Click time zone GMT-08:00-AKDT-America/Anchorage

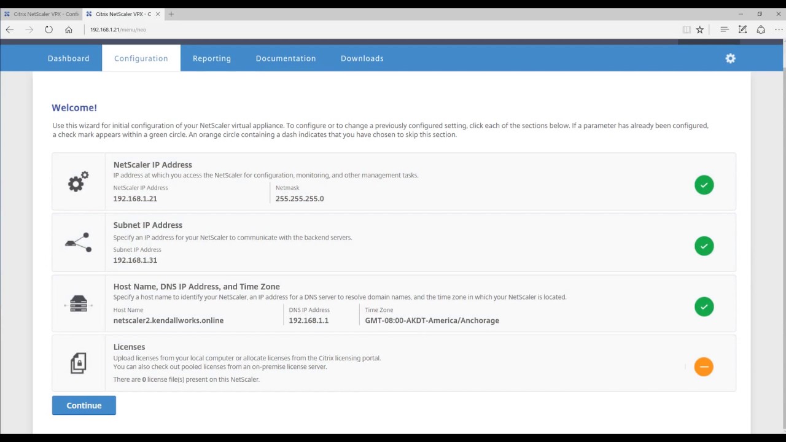click(432, 320)
